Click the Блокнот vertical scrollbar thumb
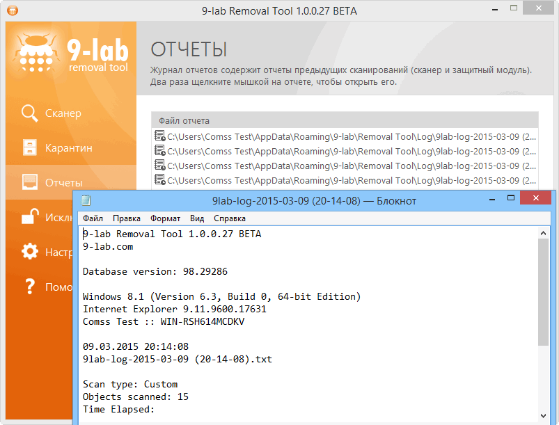Screen dimensions: 559x425 click(543, 292)
